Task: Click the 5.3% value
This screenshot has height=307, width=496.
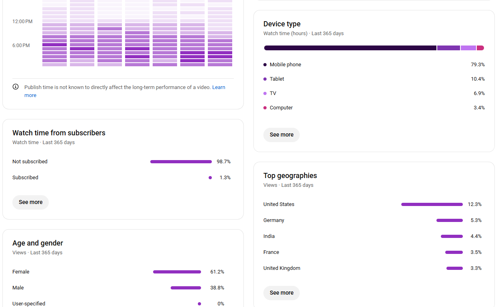Action: pyautogui.click(x=476, y=220)
